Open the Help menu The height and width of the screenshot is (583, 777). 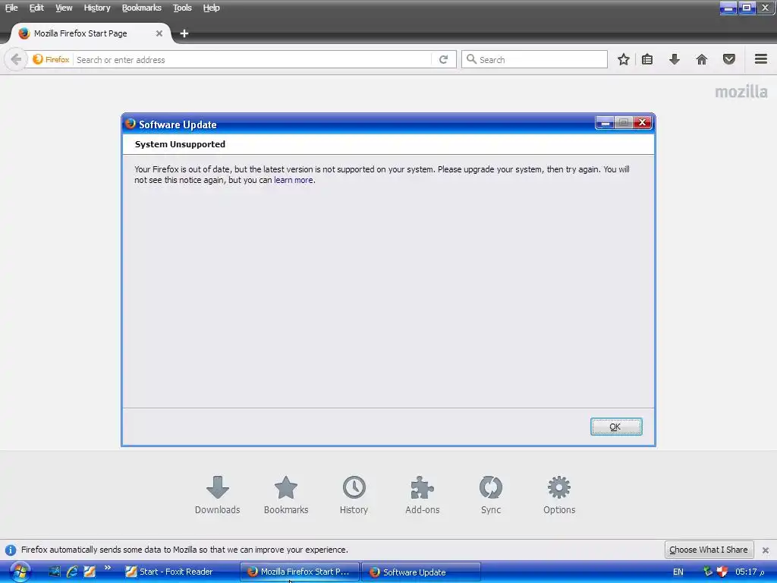(211, 8)
